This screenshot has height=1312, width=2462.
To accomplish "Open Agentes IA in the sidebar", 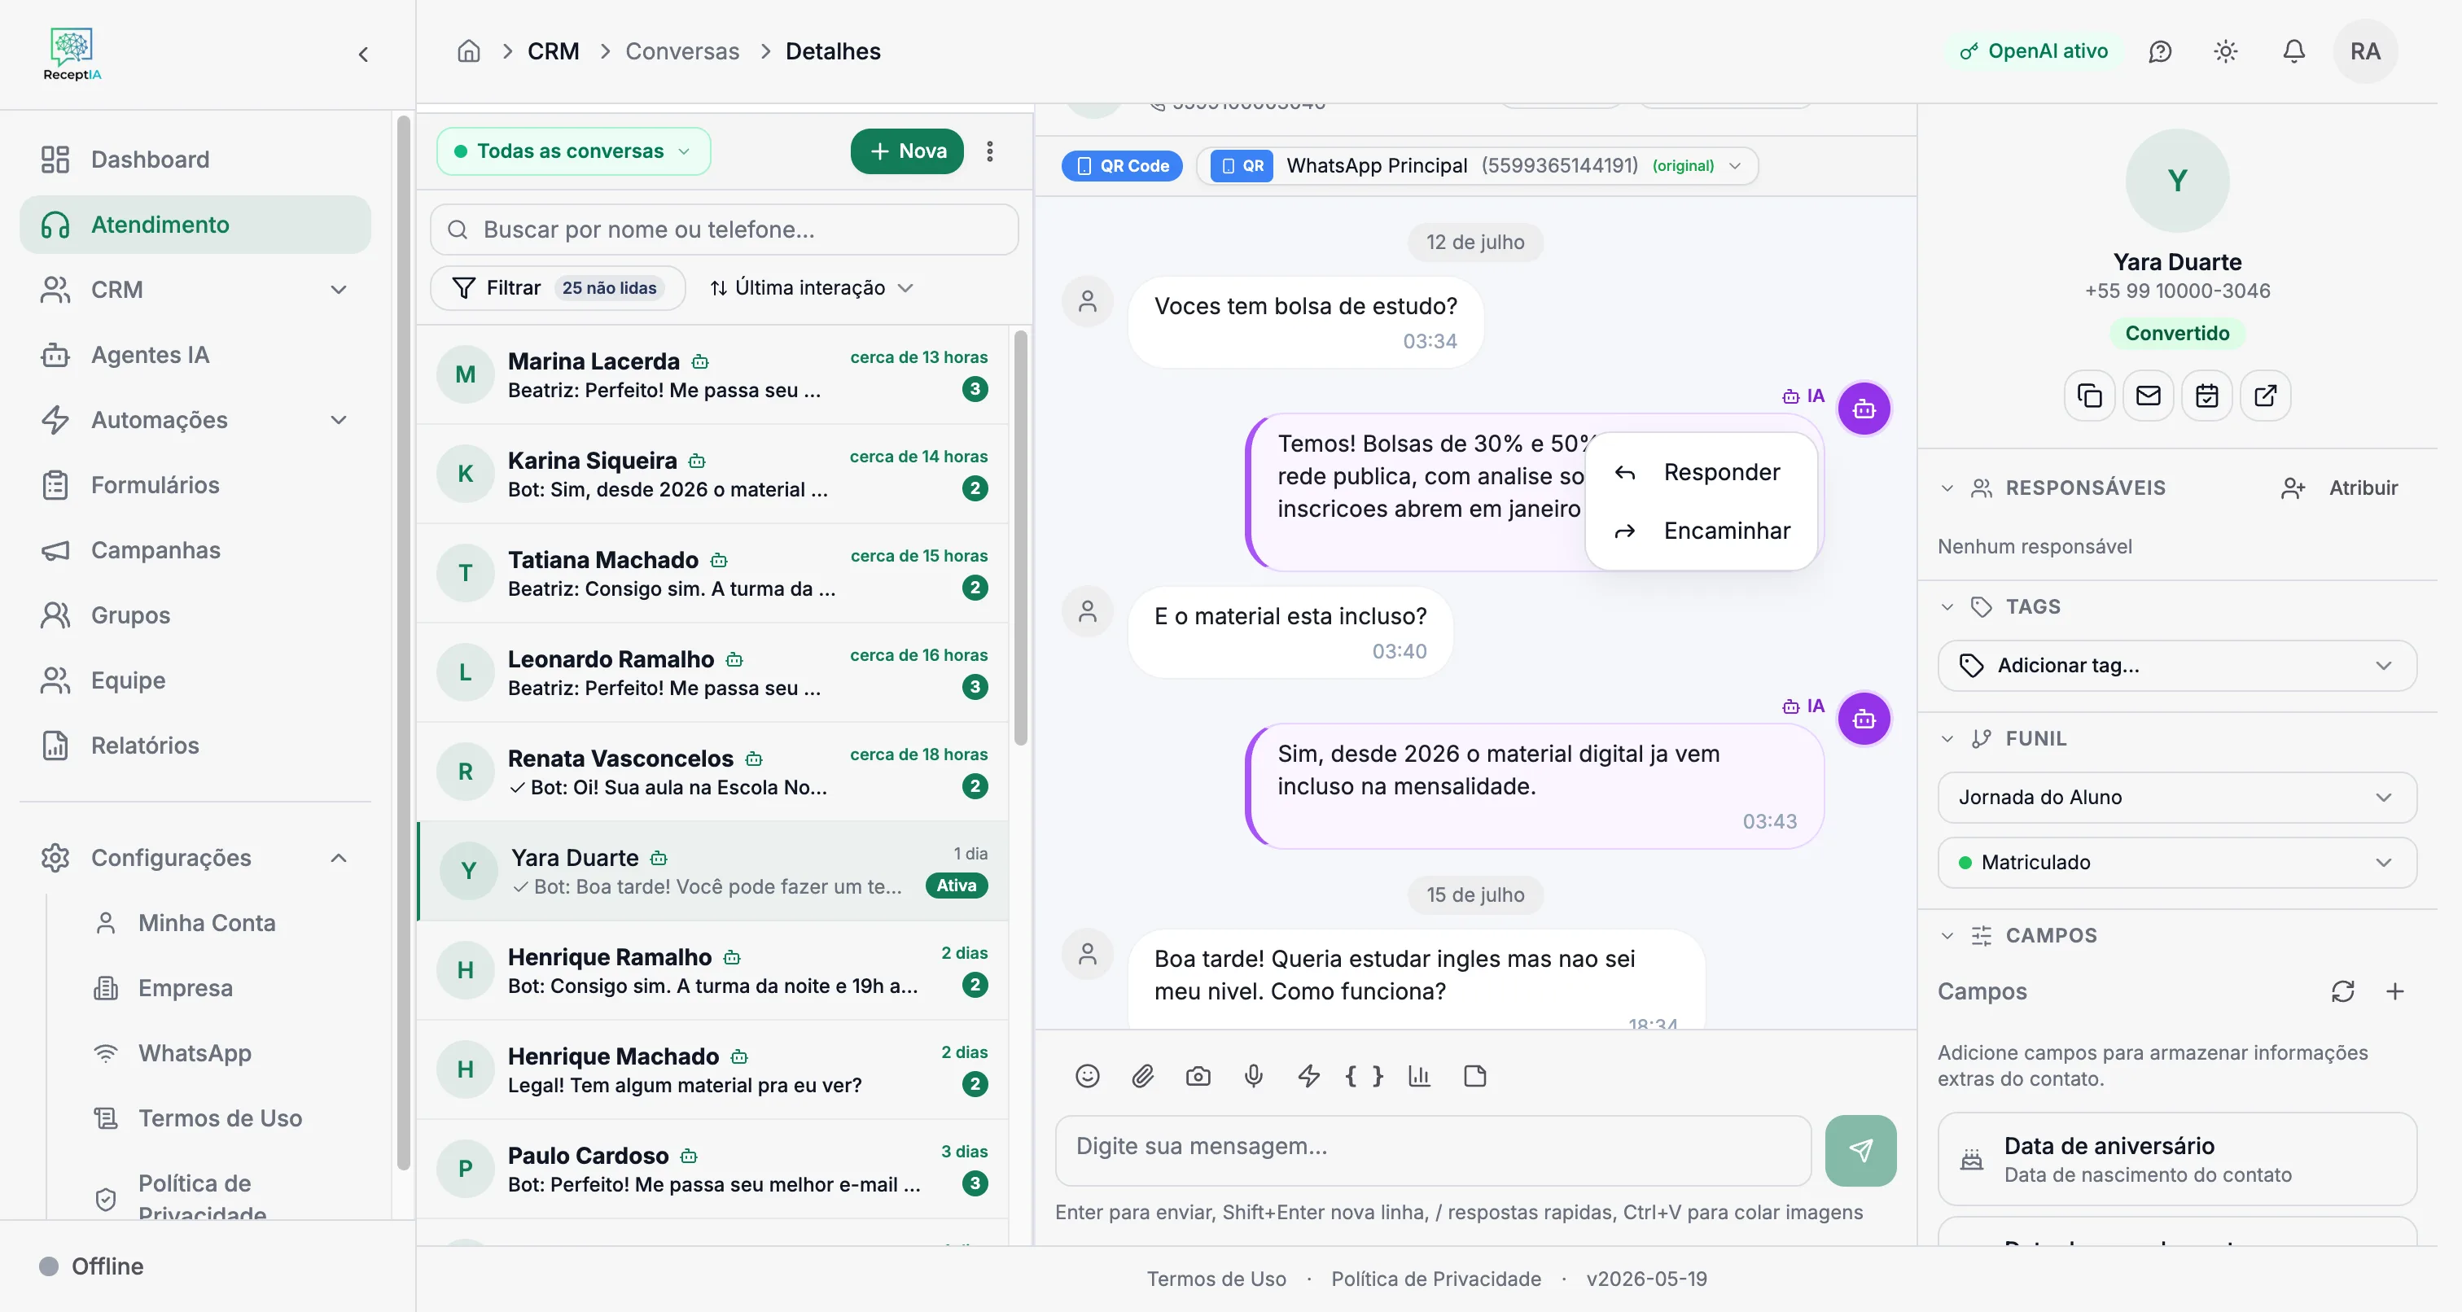I will pos(195,355).
